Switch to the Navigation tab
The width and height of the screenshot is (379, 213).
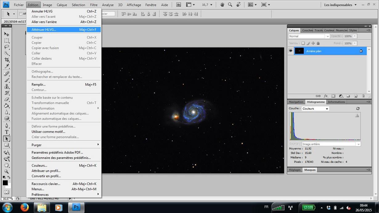coord(296,102)
